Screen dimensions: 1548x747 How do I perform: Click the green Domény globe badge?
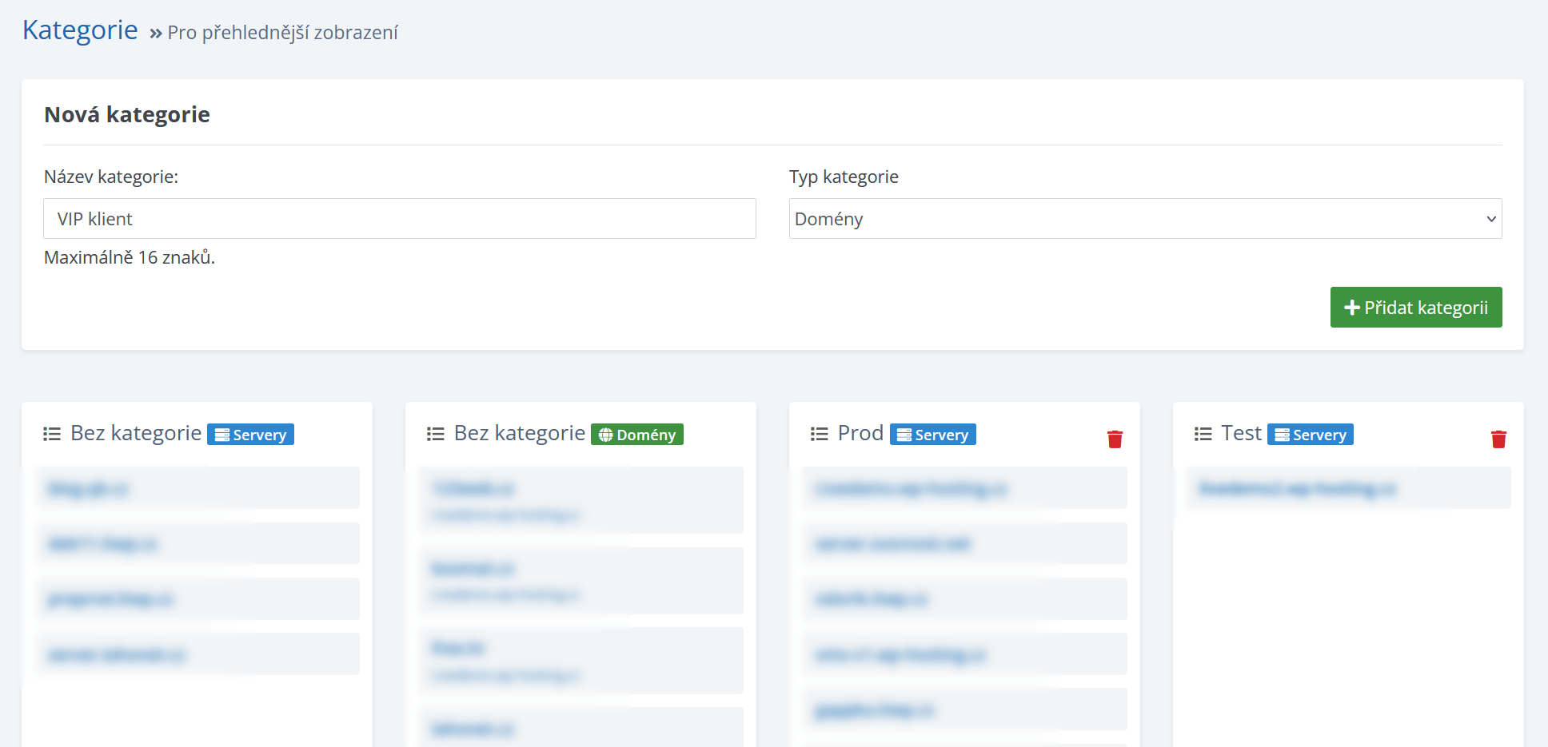(636, 435)
